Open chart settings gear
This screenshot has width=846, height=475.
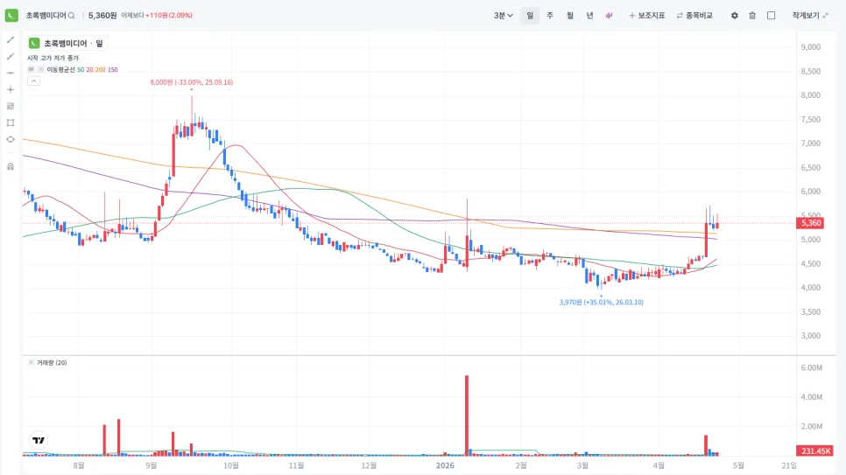click(734, 16)
